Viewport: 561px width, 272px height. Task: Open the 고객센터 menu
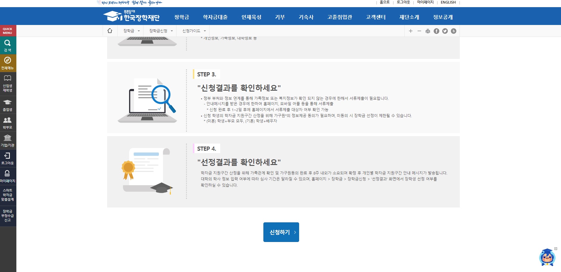(375, 17)
